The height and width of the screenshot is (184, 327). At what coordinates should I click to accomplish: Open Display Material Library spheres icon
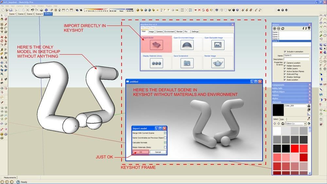156,63
